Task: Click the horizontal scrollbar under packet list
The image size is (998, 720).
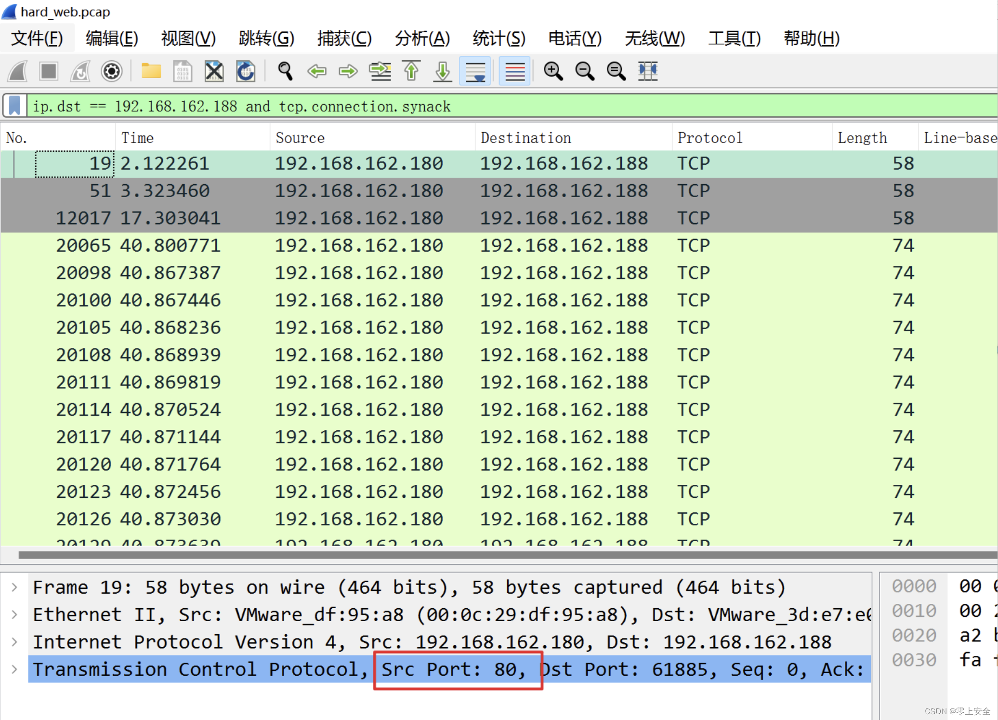Action: pyautogui.click(x=482, y=555)
